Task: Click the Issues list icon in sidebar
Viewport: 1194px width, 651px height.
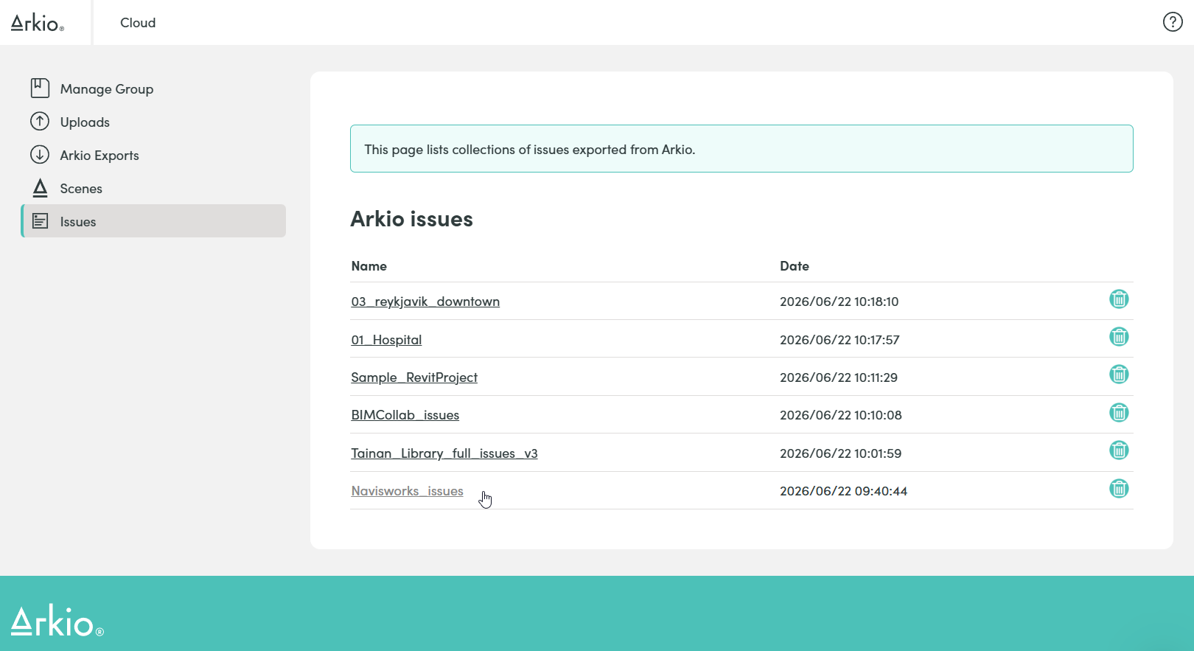Action: pos(40,221)
